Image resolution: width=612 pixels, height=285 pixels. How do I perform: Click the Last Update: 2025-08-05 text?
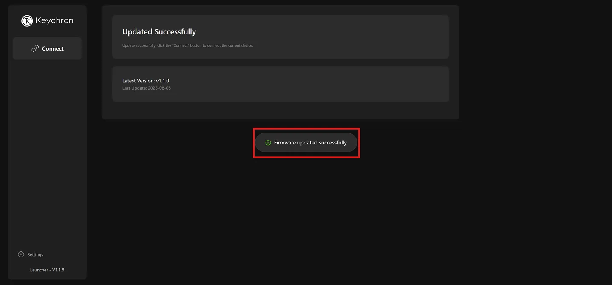pos(147,88)
